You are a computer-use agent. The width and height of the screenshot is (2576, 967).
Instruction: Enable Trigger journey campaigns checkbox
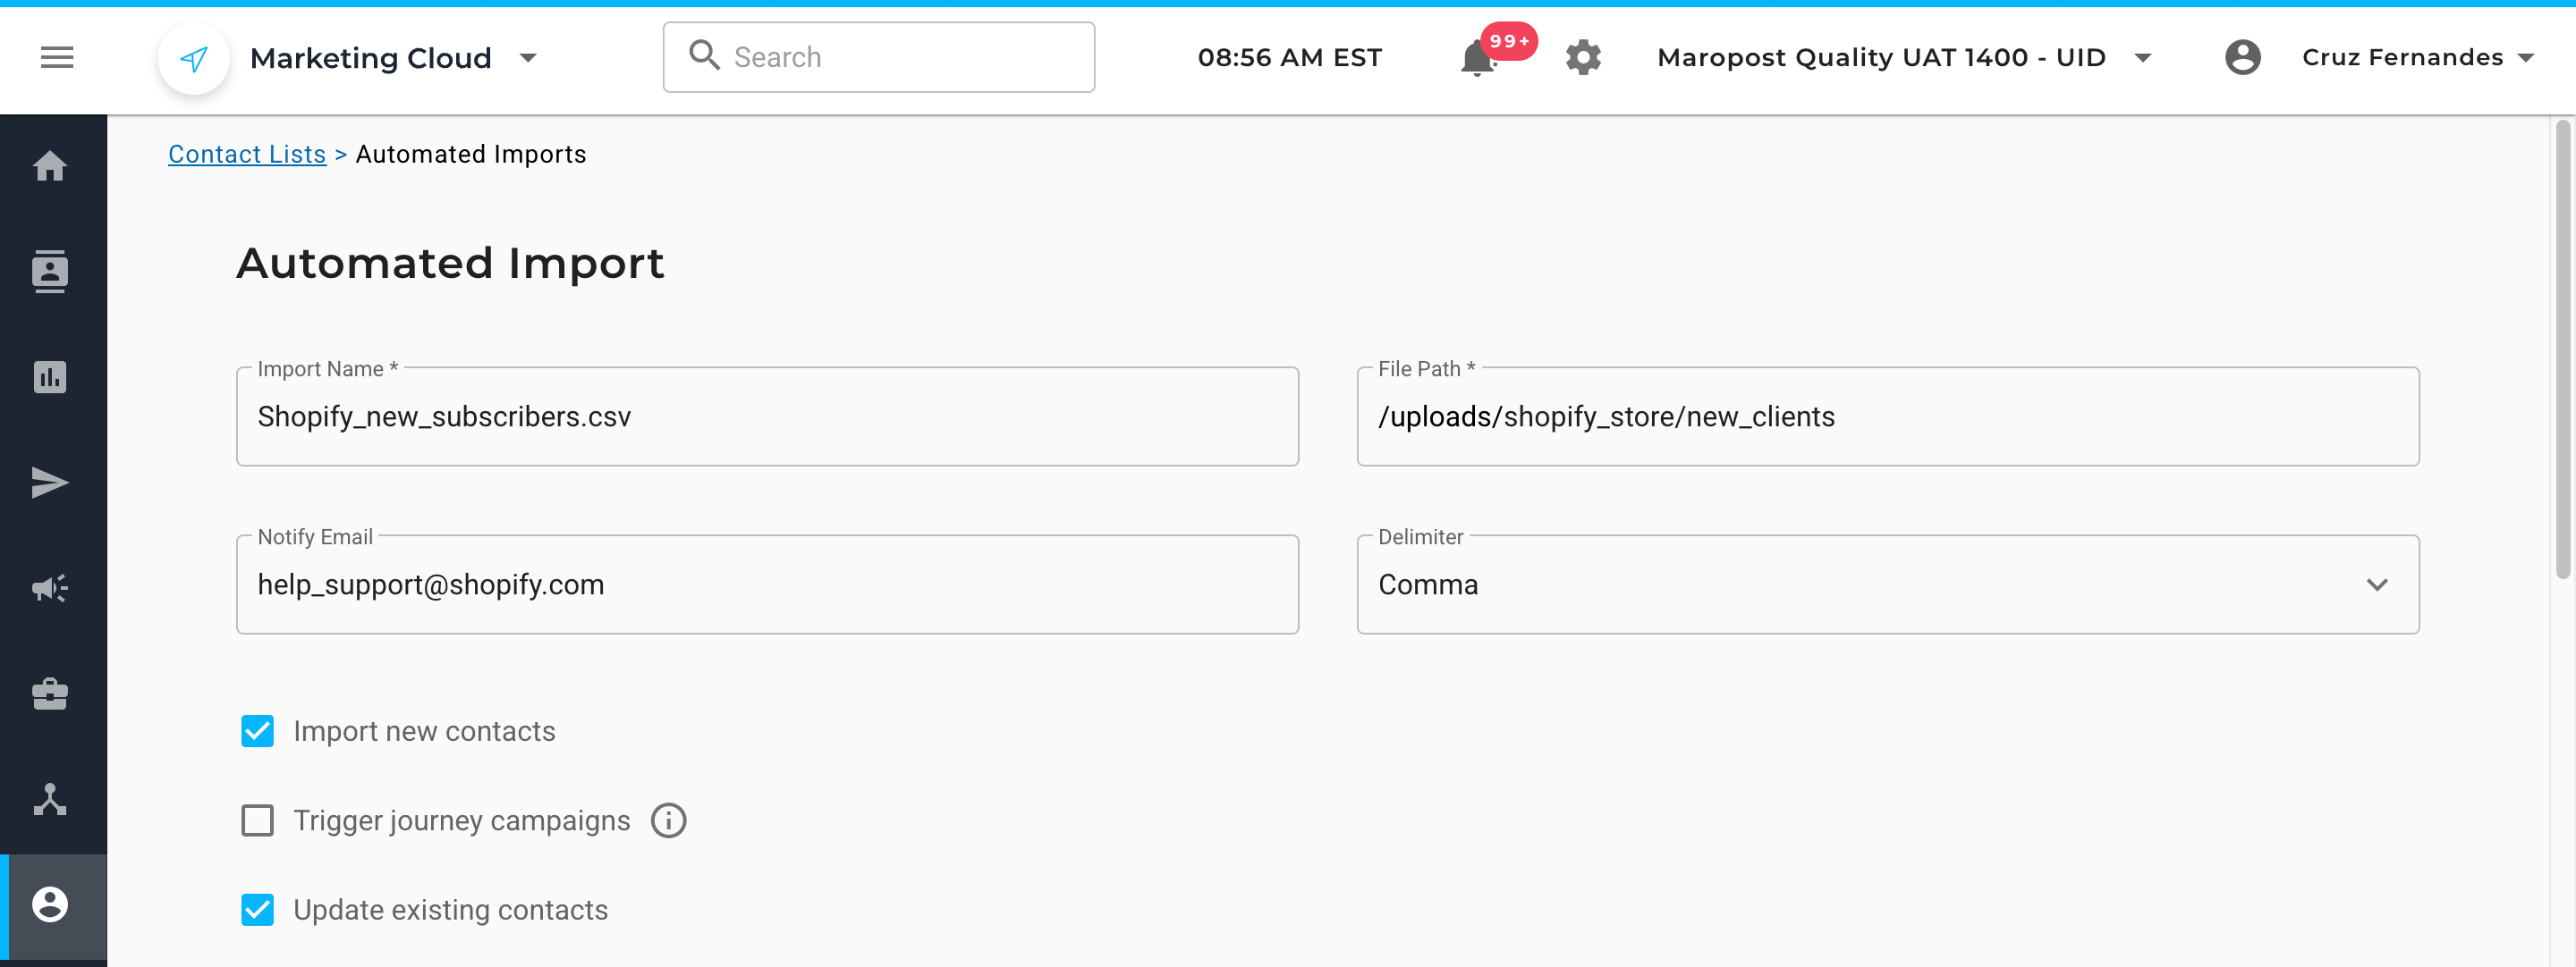(x=258, y=821)
